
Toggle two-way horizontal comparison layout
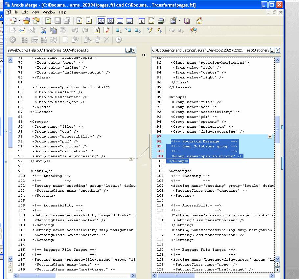(120, 21)
